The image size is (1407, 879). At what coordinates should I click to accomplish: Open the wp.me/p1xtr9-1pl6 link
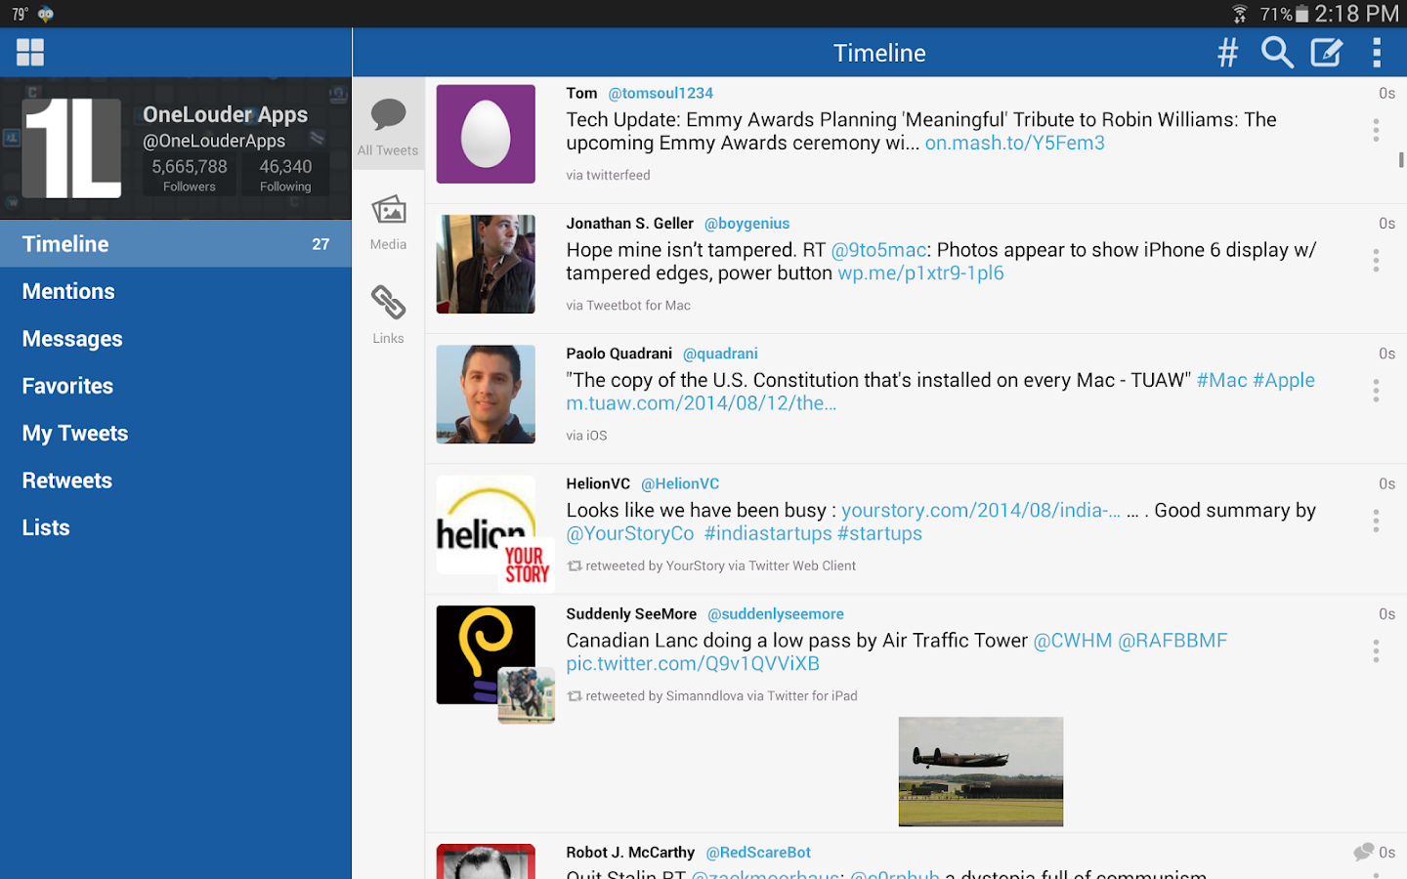pyautogui.click(x=921, y=273)
